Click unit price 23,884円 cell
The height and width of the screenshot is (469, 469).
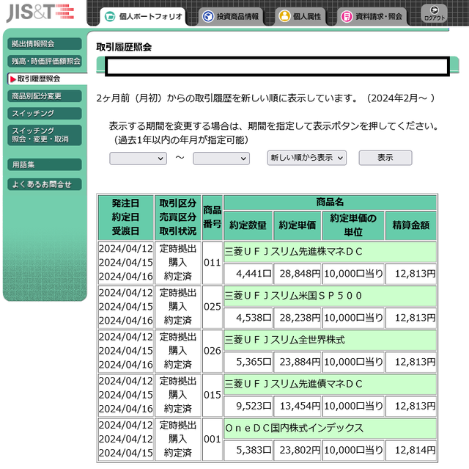[x=298, y=362]
